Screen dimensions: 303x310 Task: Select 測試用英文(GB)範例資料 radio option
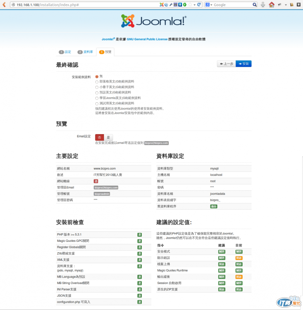[97, 103]
